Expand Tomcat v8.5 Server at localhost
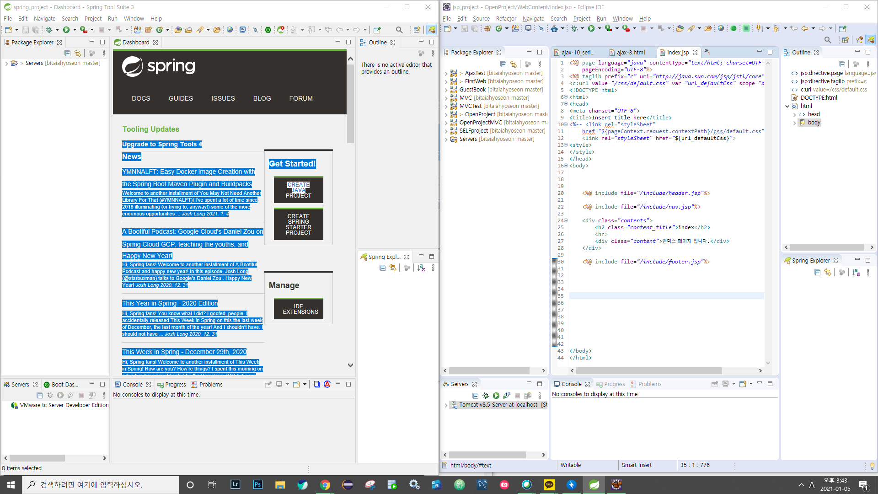Viewport: 878px width, 494px height. click(446, 405)
